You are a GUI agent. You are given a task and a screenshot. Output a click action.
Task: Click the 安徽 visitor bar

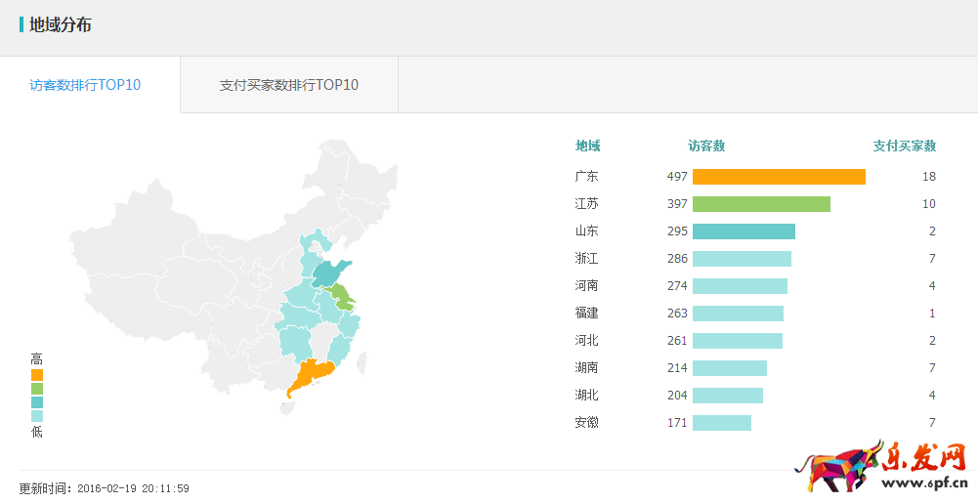point(722,423)
